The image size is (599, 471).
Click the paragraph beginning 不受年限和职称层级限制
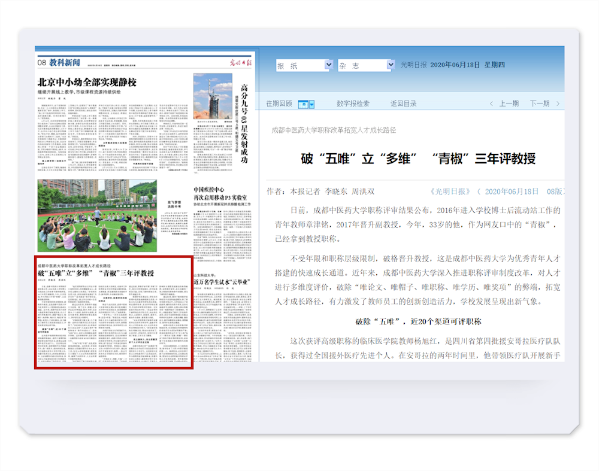click(x=418, y=280)
